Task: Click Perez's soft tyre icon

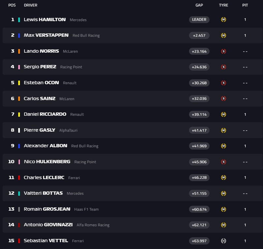Action: [x=224, y=67]
